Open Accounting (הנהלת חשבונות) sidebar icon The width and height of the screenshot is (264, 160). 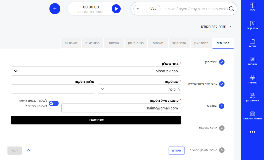252,115
